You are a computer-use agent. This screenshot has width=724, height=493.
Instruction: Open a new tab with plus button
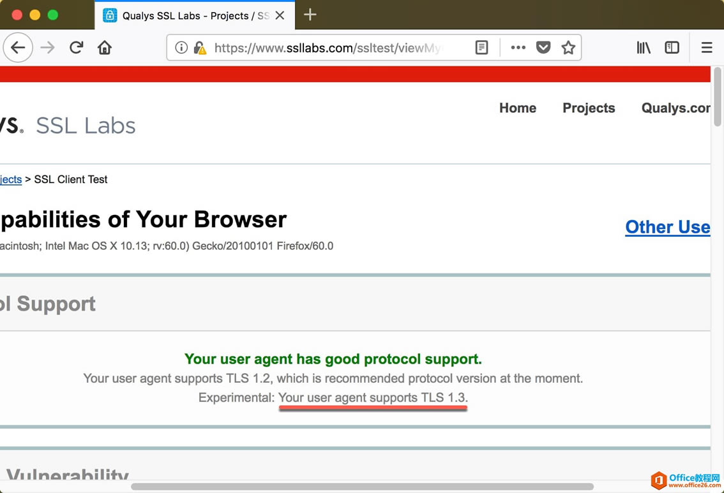[310, 15]
